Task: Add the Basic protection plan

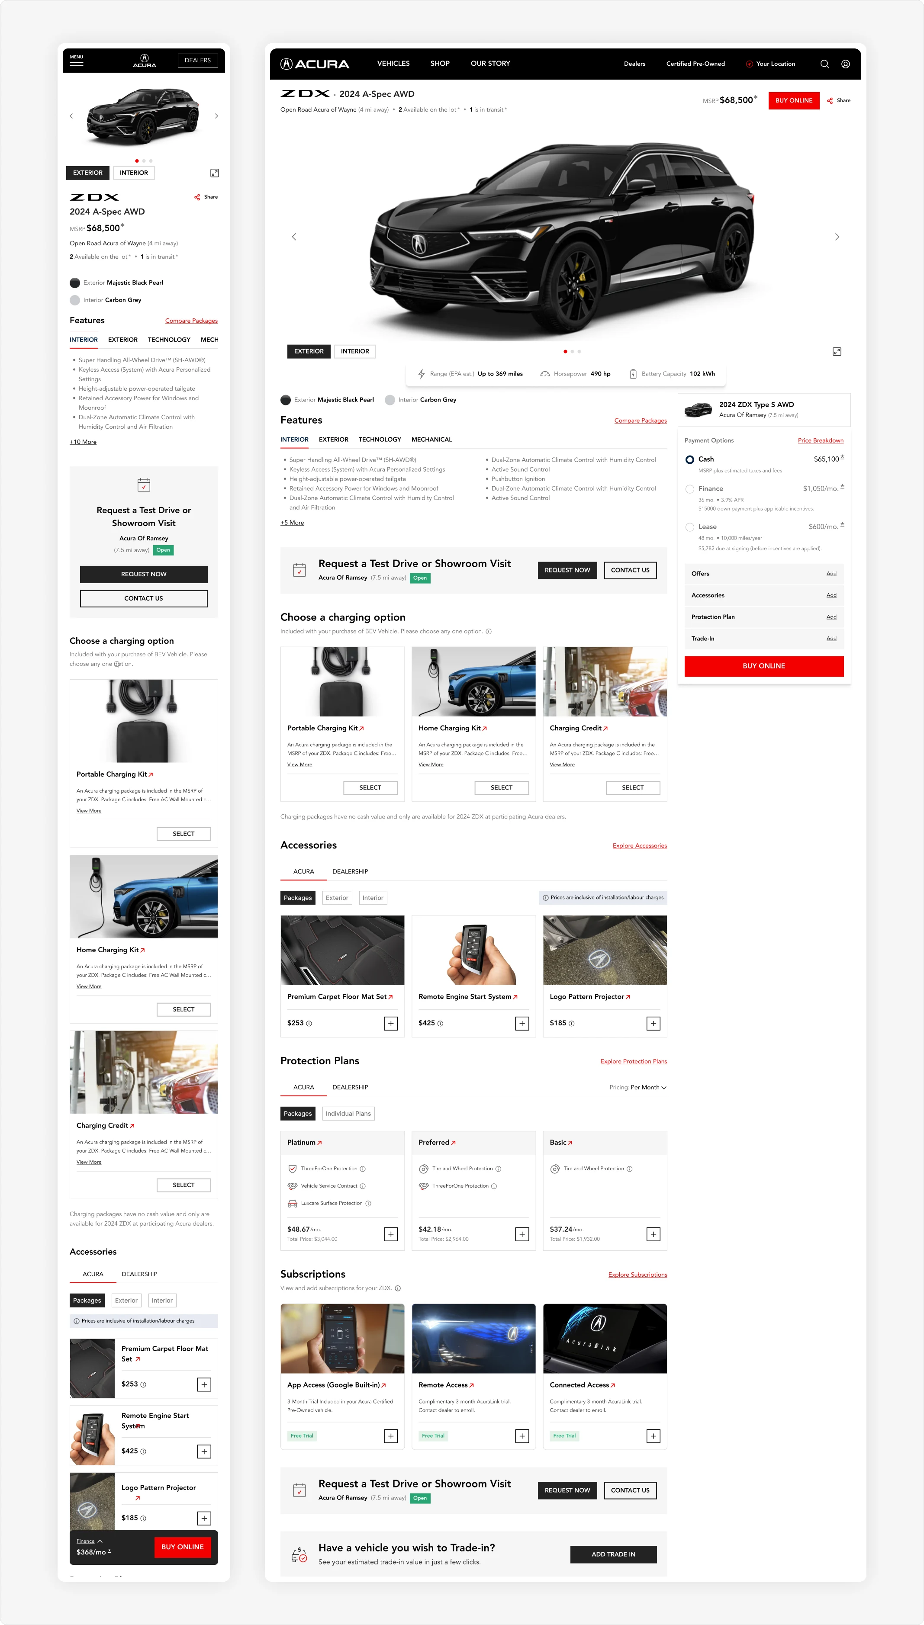Action: (x=653, y=1233)
